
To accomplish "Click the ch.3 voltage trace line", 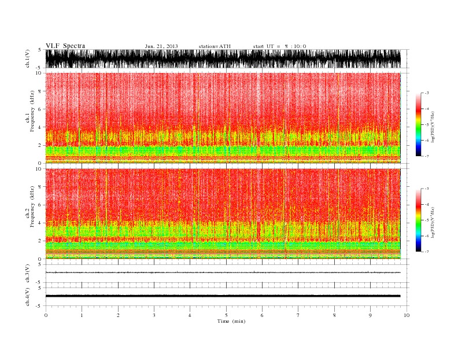I will point(223,272).
